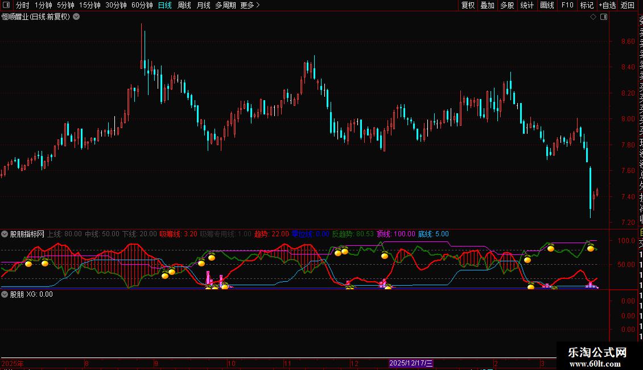643x370 pixels.
Task: Click the 8.00 price axis label
Action: (628, 119)
